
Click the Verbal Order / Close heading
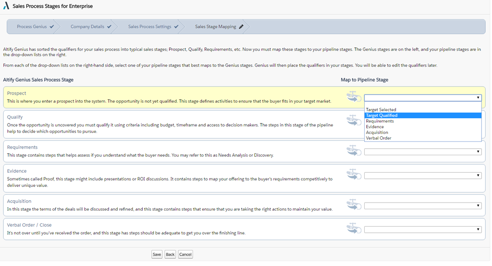[29, 225]
